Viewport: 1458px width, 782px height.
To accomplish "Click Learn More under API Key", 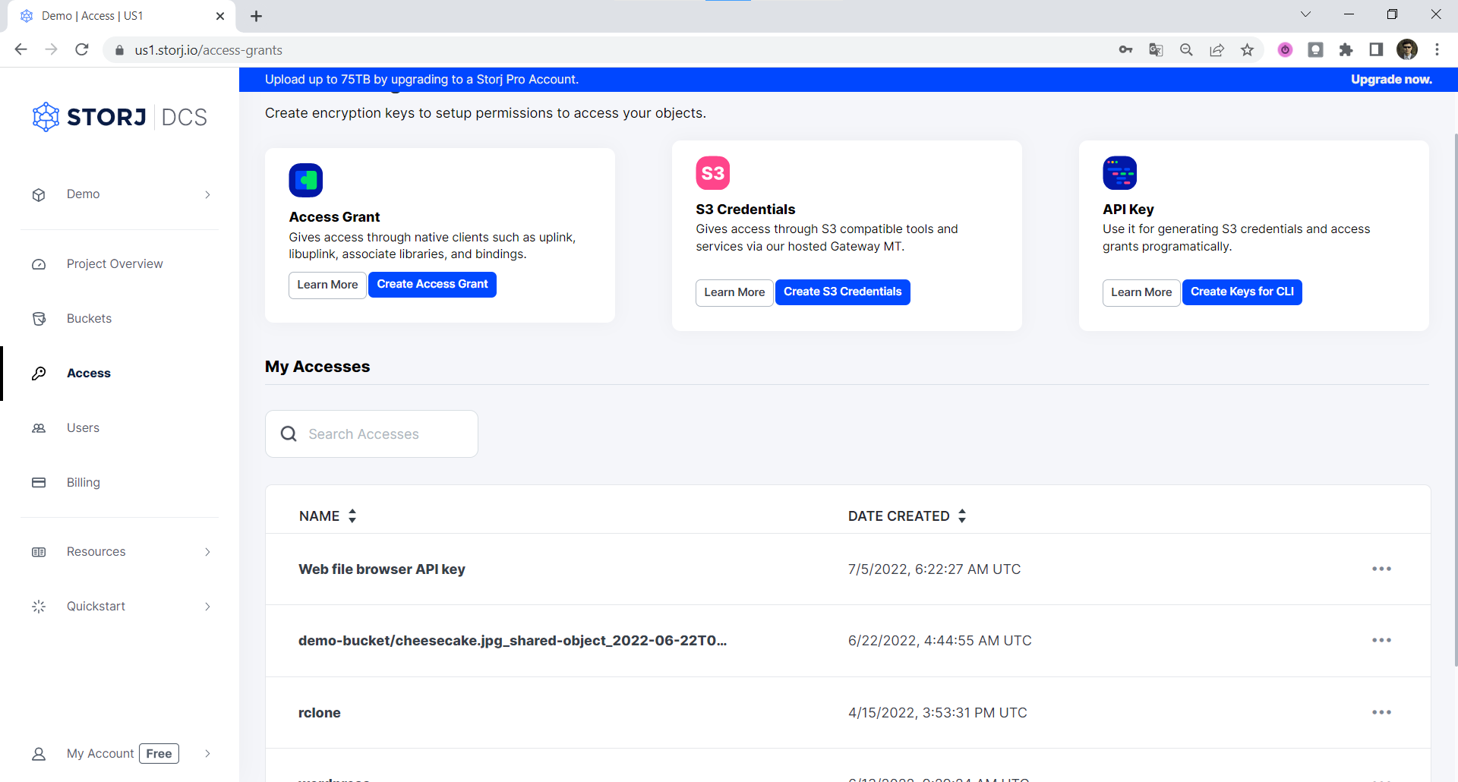I will point(1141,292).
